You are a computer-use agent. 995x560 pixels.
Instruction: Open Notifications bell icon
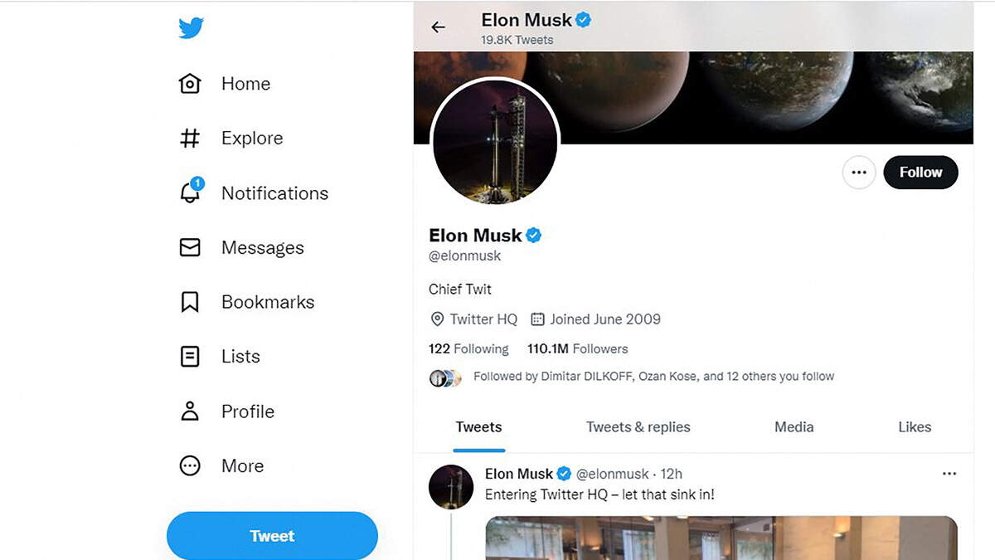(190, 192)
